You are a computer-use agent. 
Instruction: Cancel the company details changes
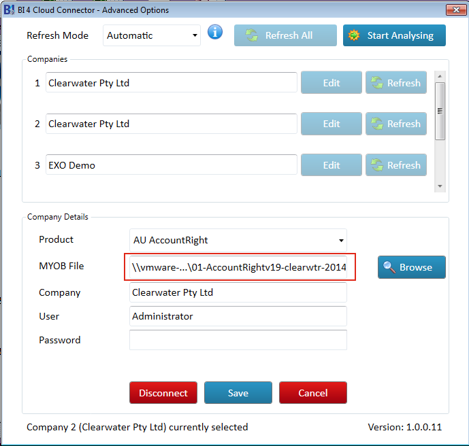313,392
